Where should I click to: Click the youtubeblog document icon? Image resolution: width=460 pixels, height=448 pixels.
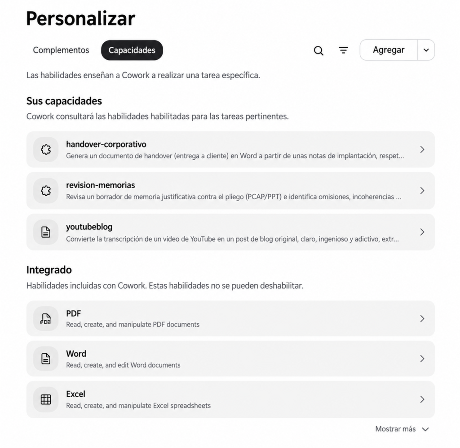click(46, 232)
